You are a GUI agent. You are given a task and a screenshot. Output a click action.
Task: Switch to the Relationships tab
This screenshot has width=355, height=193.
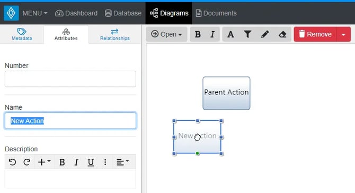(115, 34)
